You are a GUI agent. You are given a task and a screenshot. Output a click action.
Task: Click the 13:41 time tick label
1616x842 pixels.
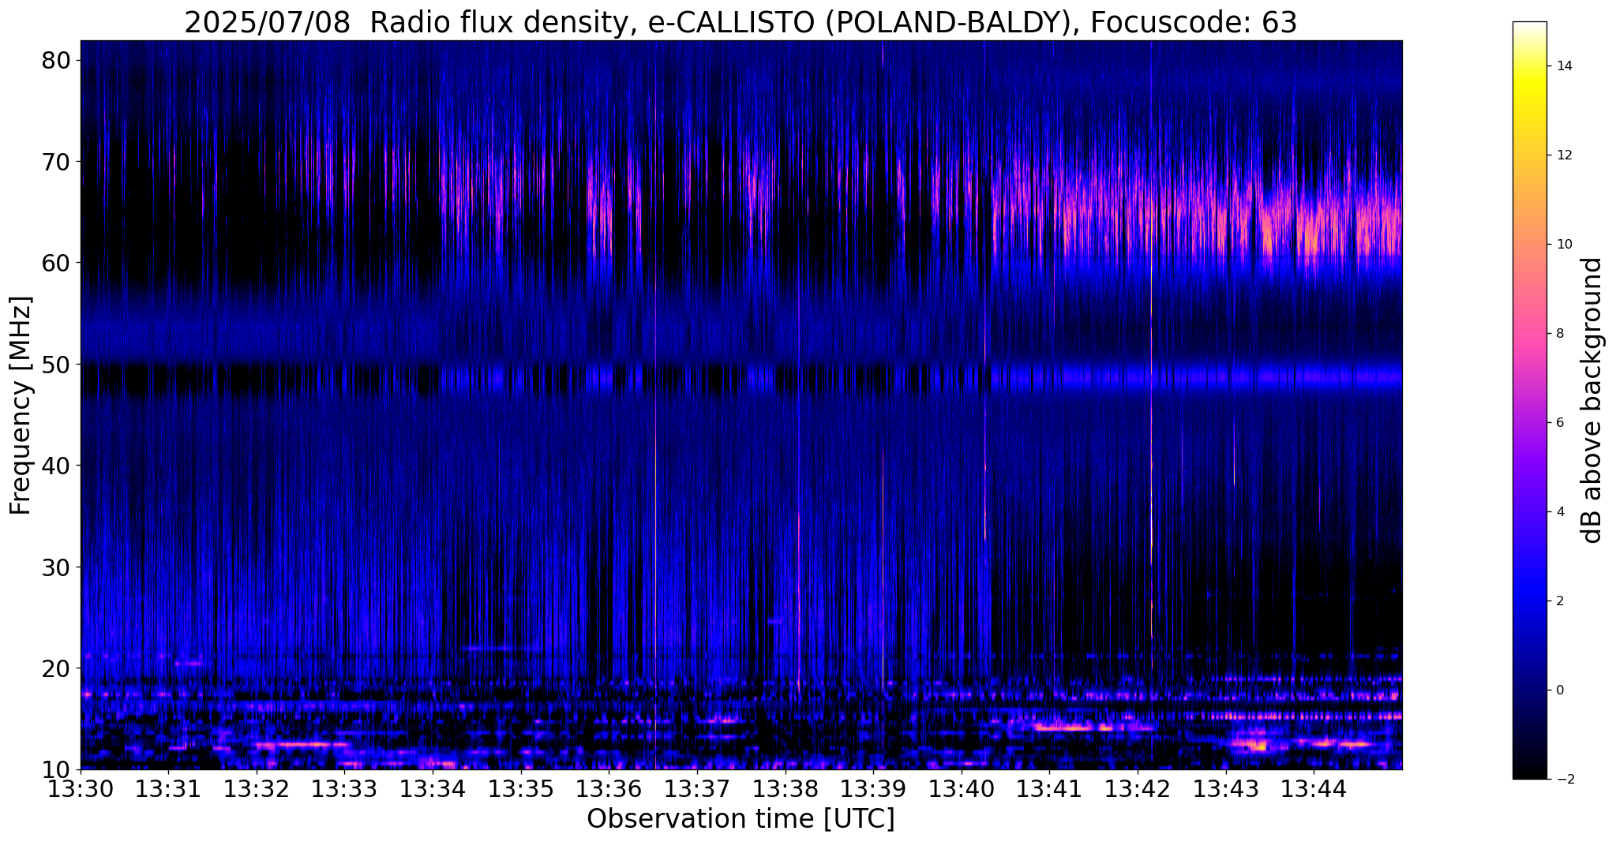[x=1049, y=789]
